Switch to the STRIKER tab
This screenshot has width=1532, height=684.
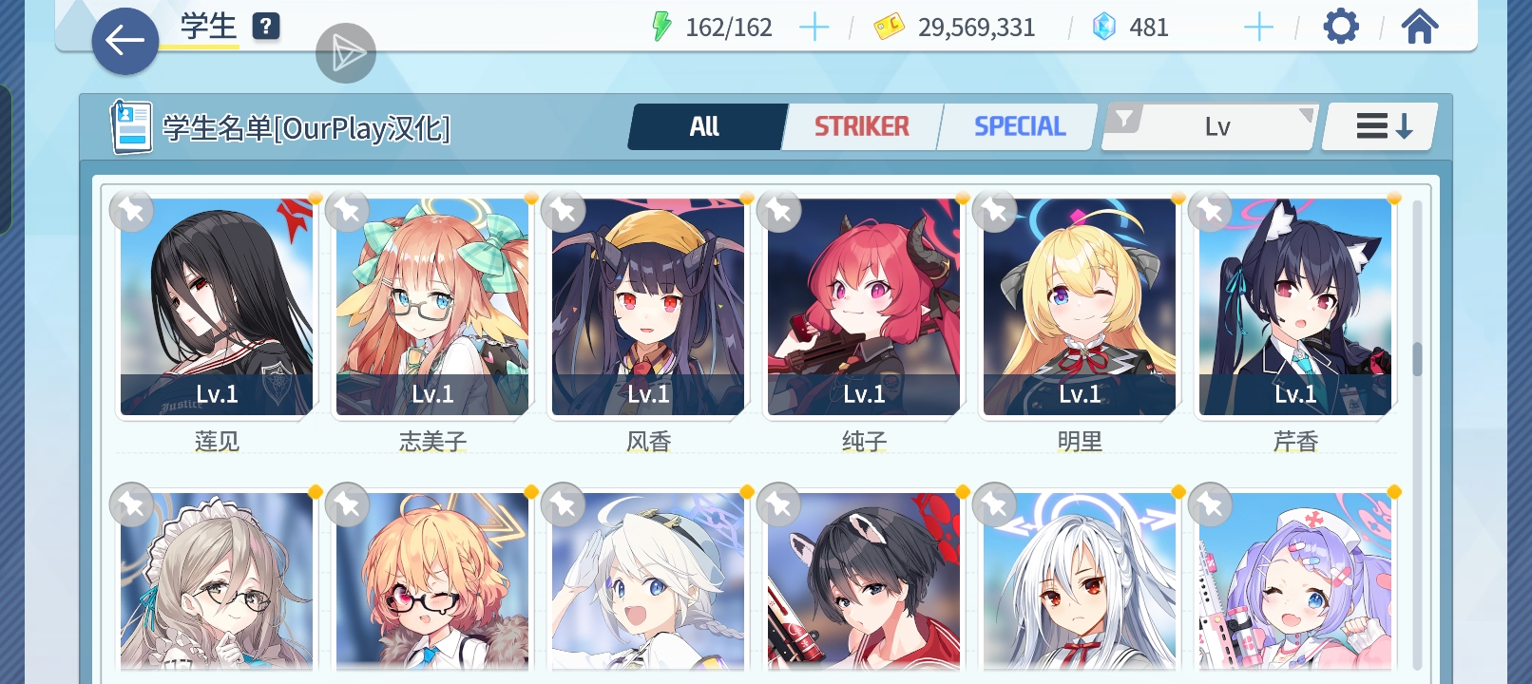(861, 126)
